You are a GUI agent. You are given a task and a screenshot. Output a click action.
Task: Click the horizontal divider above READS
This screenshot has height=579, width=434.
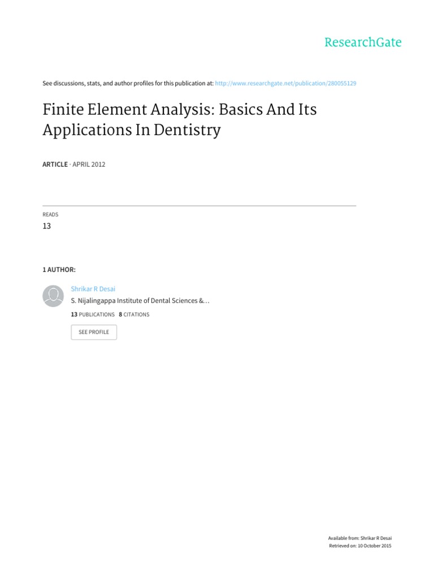click(x=199, y=205)
